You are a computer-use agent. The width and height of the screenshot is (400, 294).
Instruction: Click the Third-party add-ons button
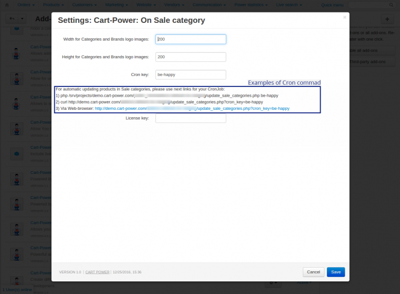tap(372, 62)
